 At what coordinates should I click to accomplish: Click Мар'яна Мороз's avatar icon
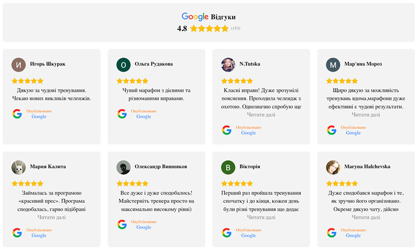(333, 65)
